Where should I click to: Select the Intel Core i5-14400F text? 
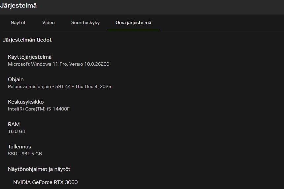click(x=39, y=109)
